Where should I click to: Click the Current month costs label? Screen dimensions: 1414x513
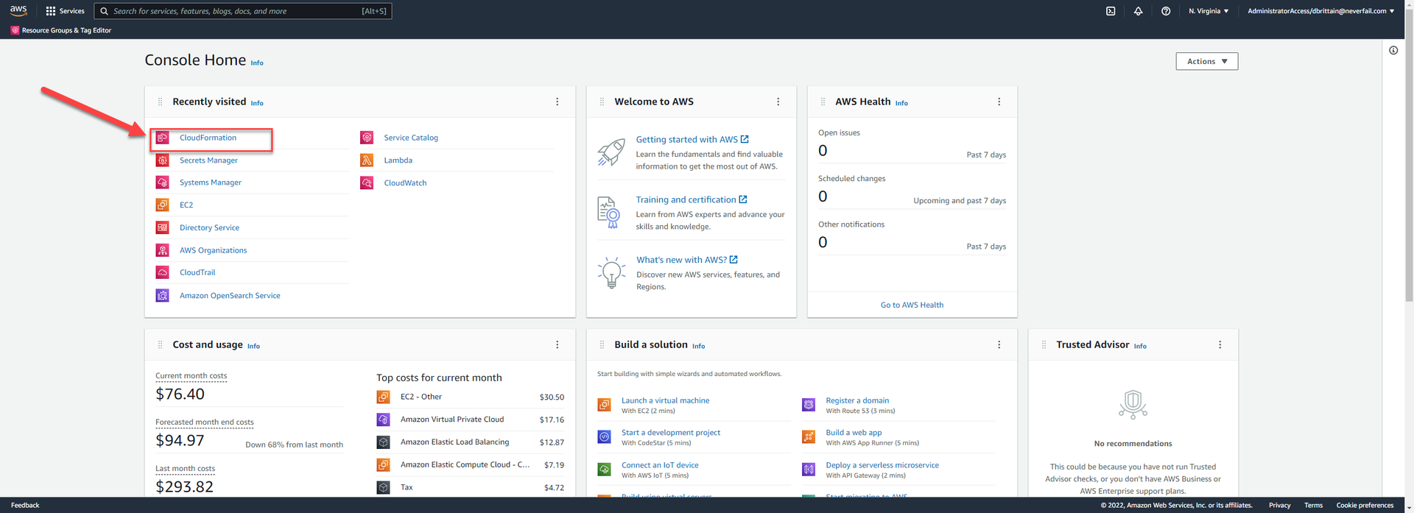pos(191,375)
